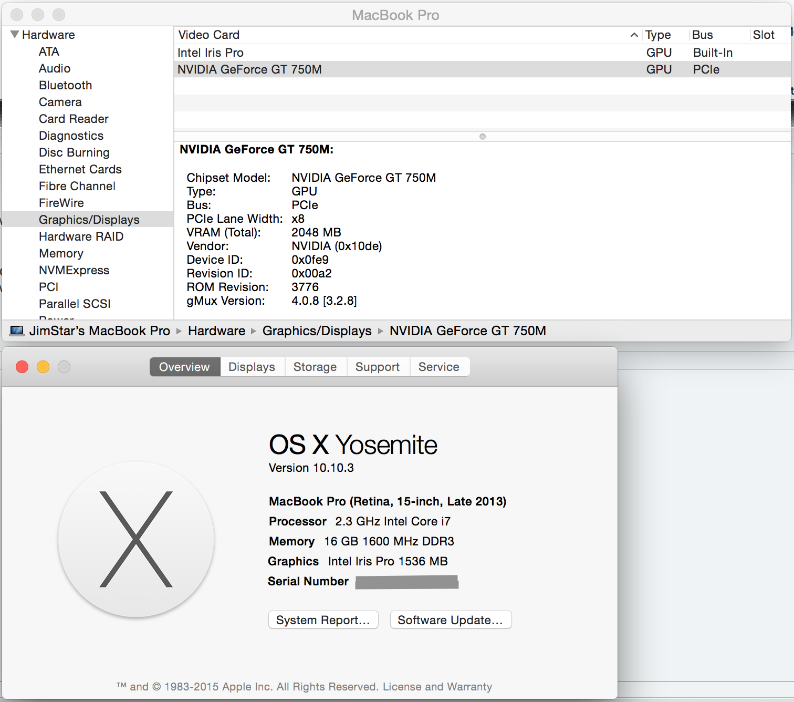Screen dimensions: 794x702
Task: Click the Software Update button
Action: (x=451, y=620)
